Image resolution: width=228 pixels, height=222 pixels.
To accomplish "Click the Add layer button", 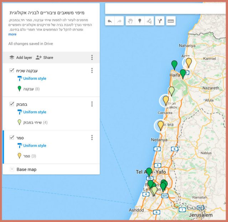I will [21, 57].
